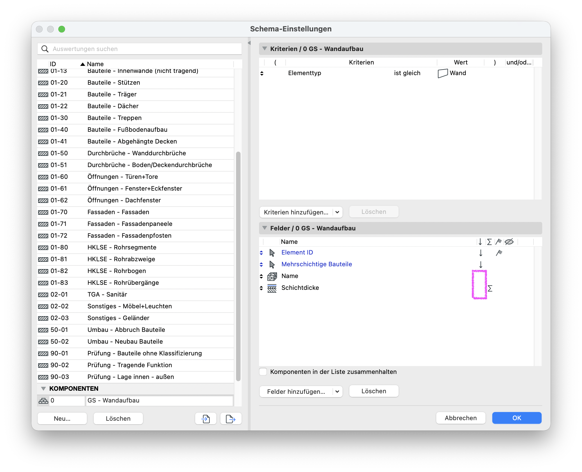Select 01-70 Fassaden - Fassaden schema
Image resolution: width=582 pixels, height=472 pixels.
[135, 212]
